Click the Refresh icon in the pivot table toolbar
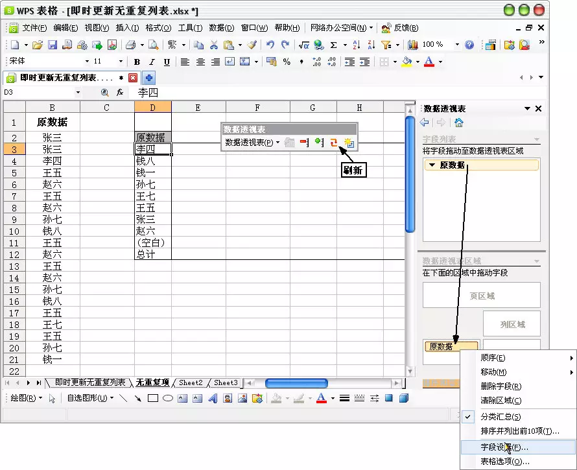The width and height of the screenshot is (577, 470). click(x=334, y=143)
